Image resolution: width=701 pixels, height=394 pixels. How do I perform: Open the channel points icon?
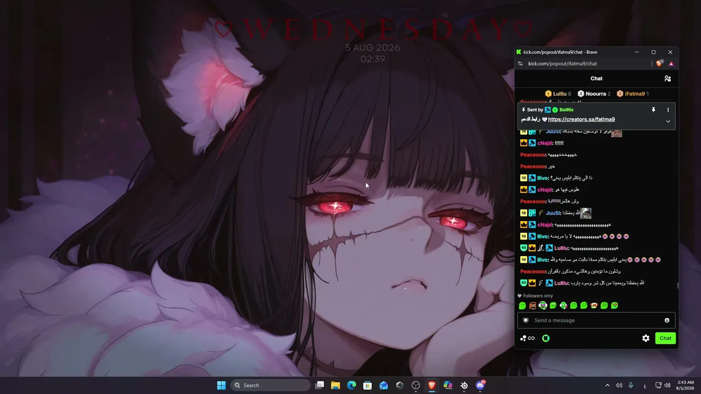527,338
